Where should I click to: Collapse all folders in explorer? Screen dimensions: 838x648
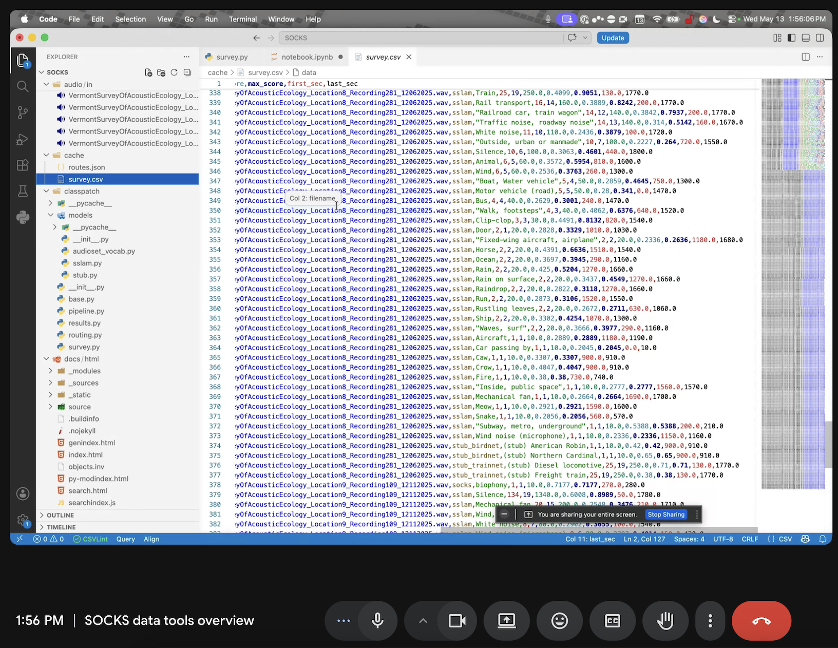pos(187,72)
